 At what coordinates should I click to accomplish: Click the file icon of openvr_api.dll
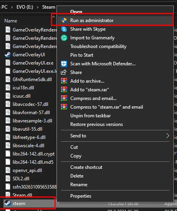[8, 170]
